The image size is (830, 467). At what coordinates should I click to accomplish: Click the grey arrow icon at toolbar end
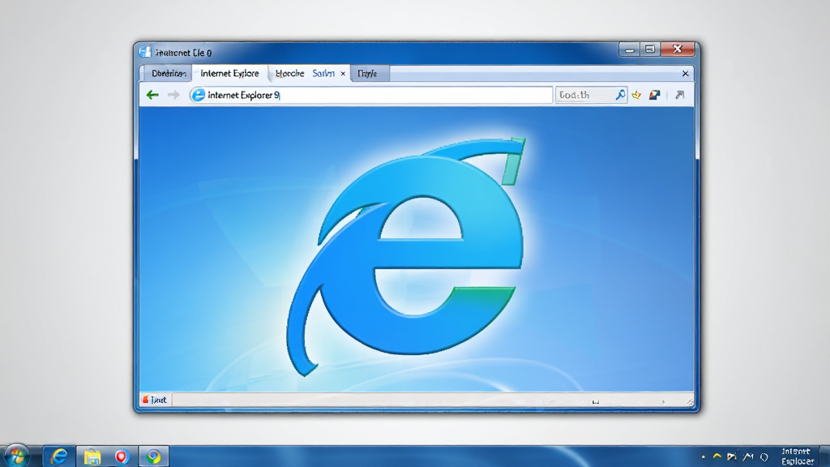point(680,95)
